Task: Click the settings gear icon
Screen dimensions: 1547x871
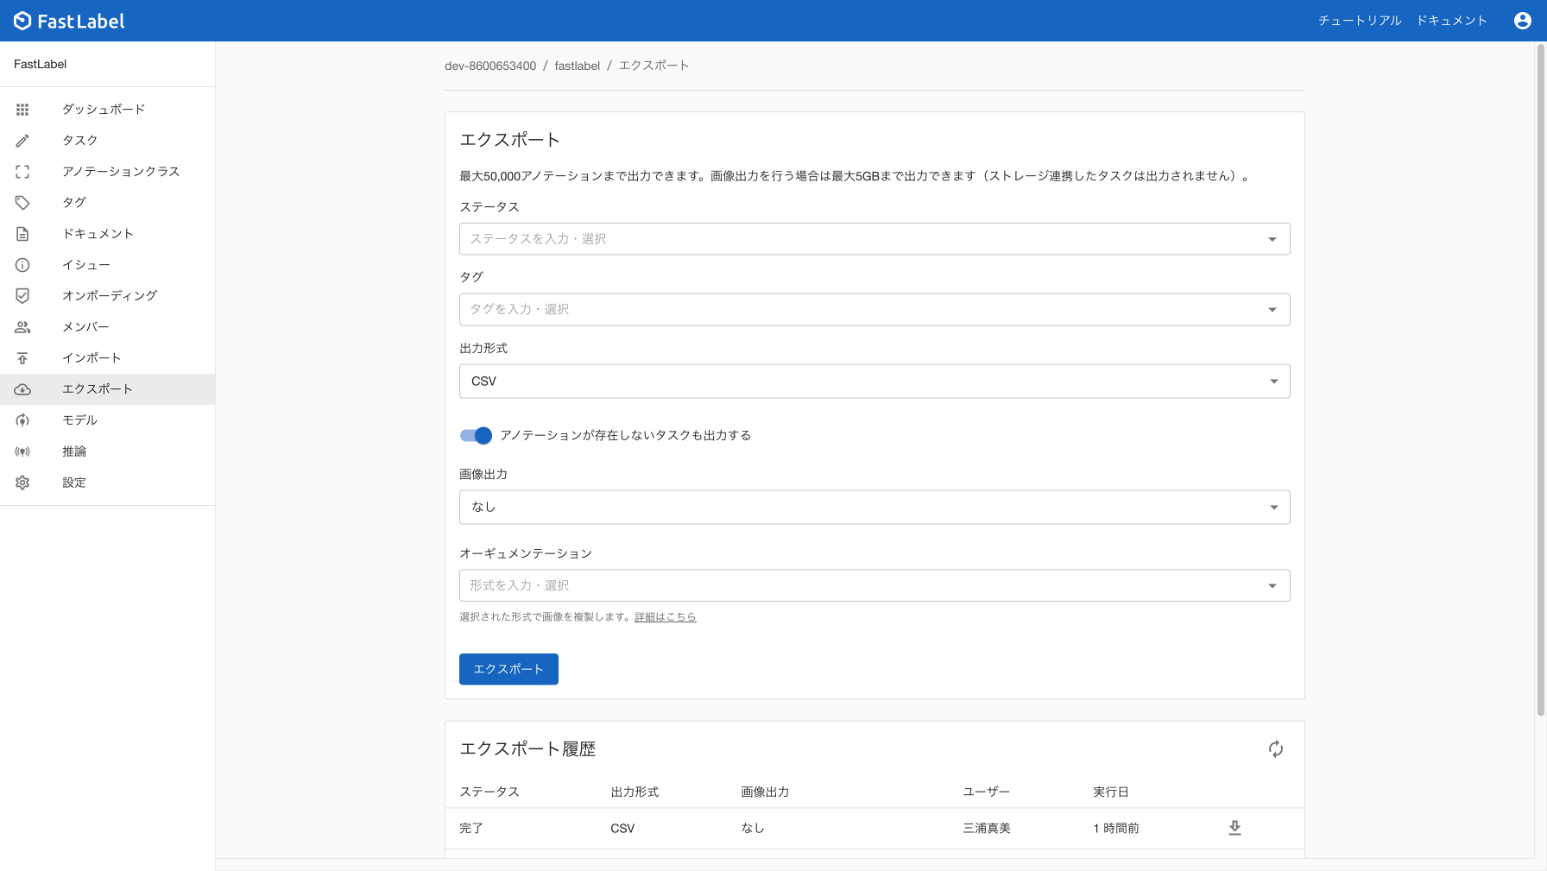Action: 22,483
